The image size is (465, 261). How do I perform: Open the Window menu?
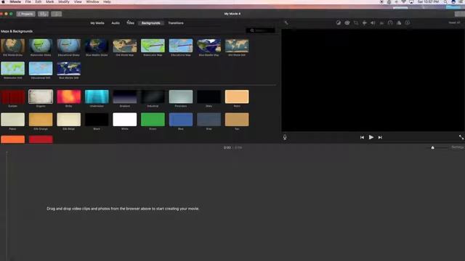point(92,1)
